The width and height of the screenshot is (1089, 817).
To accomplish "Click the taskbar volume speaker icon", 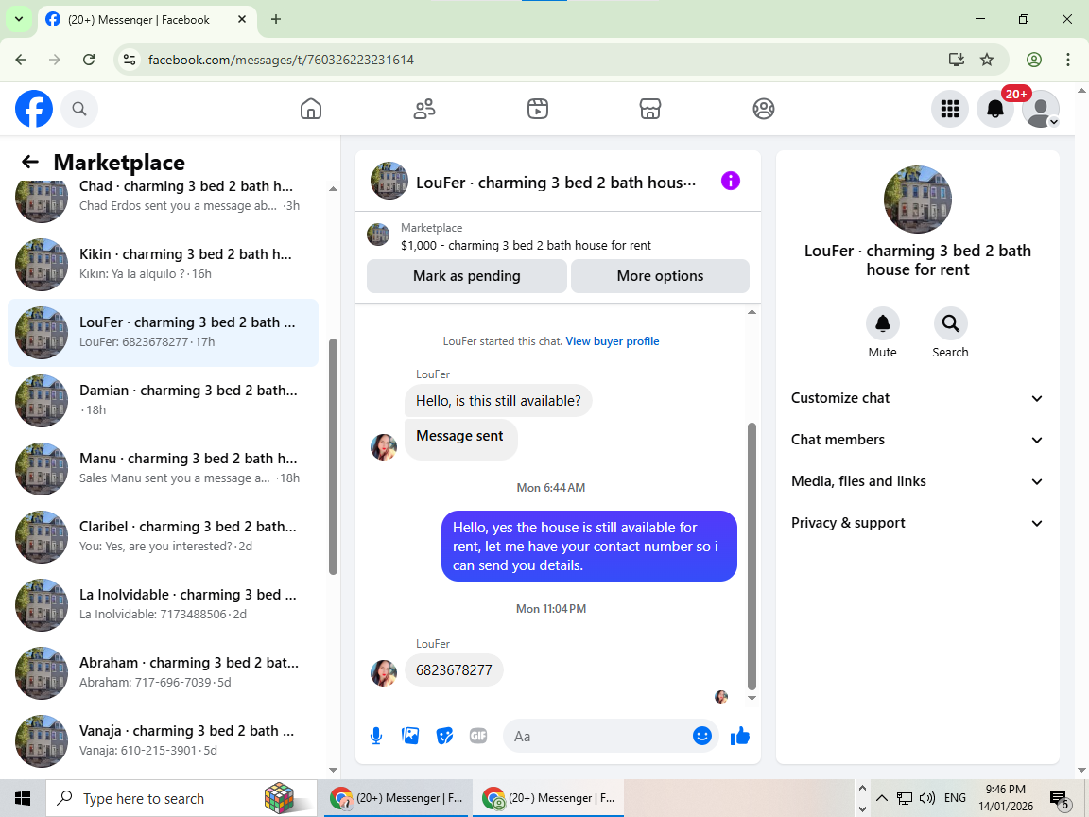I will [926, 798].
